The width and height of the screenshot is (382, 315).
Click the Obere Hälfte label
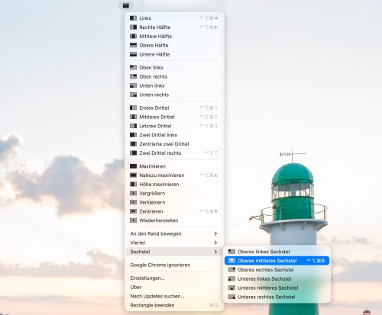click(x=154, y=45)
